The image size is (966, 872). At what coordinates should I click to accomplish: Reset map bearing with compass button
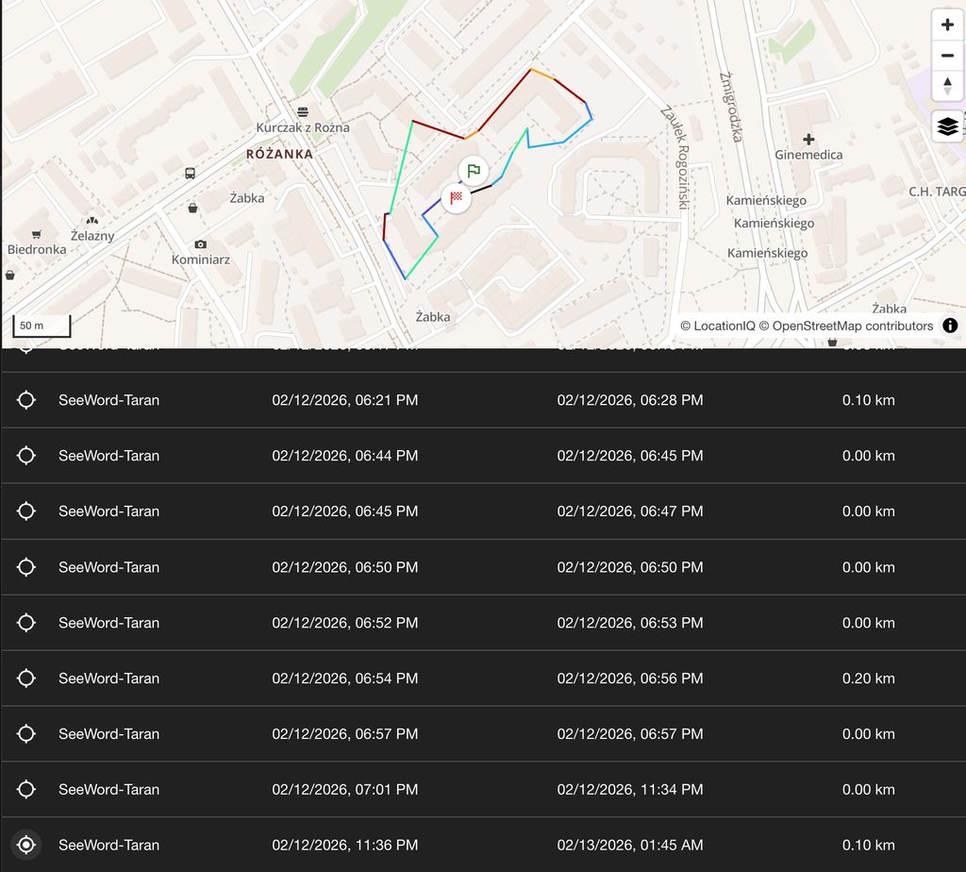pos(947,86)
